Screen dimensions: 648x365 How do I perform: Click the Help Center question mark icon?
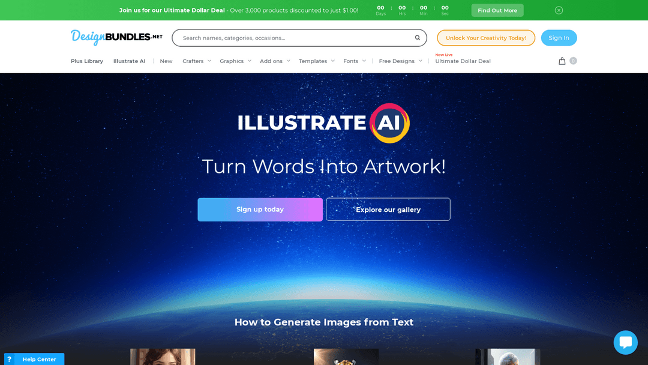[x=9, y=359]
